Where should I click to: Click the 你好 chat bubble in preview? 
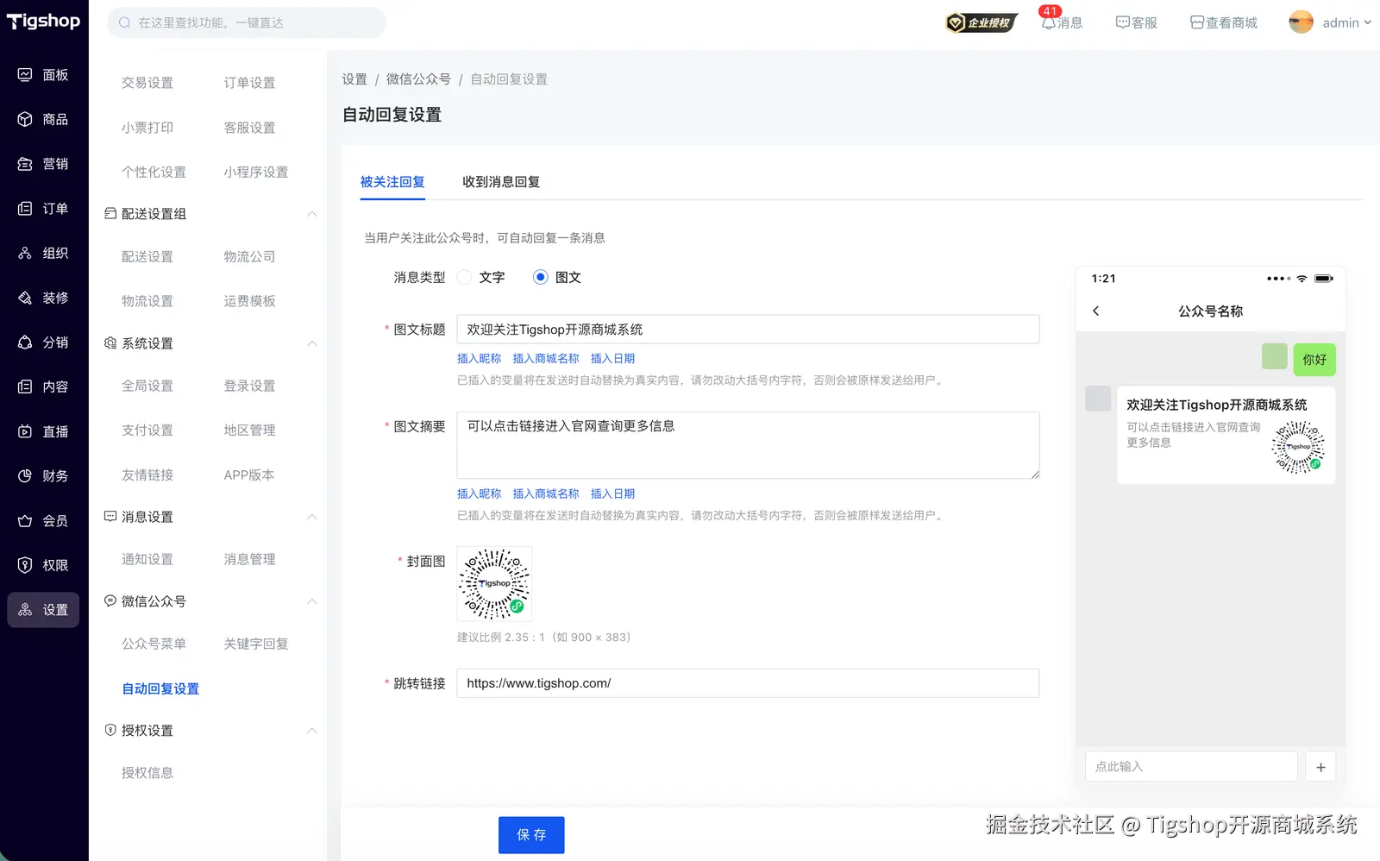click(x=1314, y=360)
